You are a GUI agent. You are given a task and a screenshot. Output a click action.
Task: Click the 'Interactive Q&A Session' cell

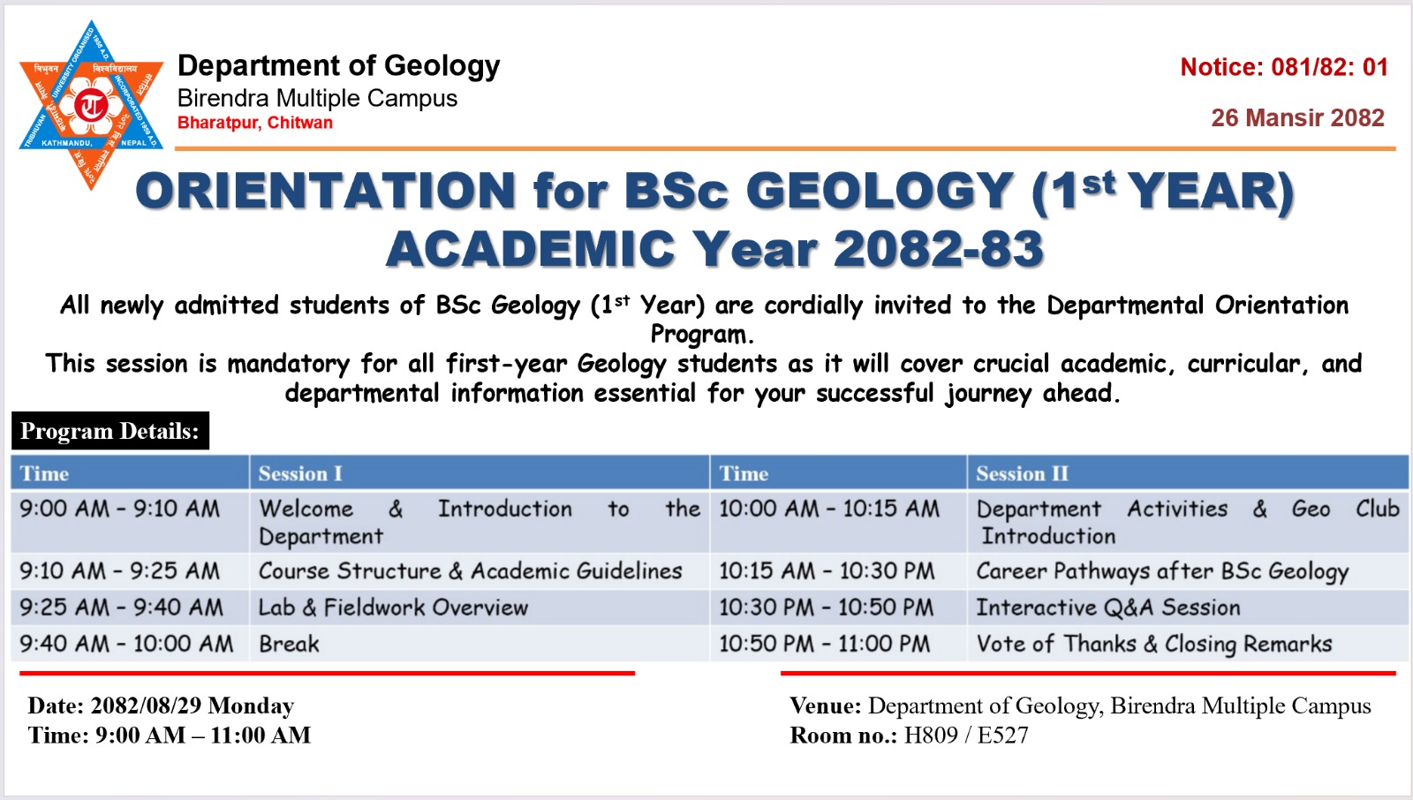click(x=1107, y=608)
